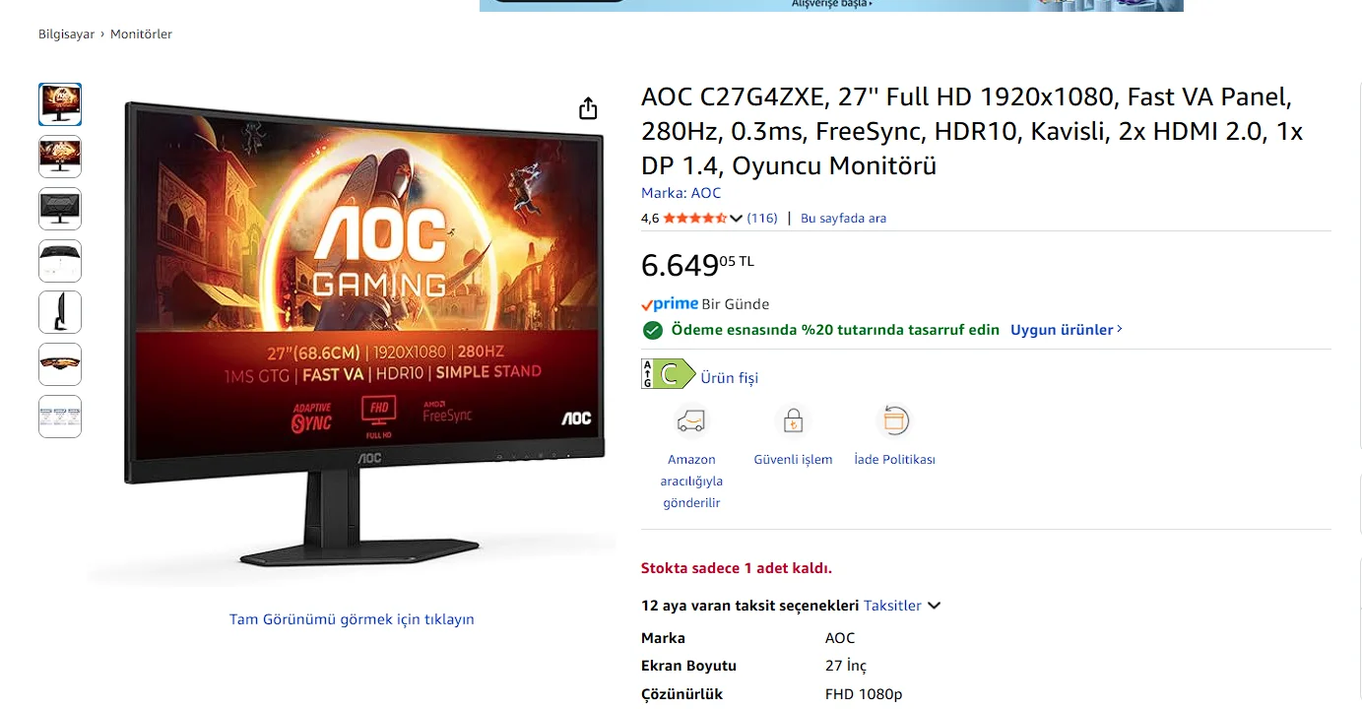Click the Güvenli işlem lock icon
The height and width of the screenshot is (709, 1362).
click(793, 421)
